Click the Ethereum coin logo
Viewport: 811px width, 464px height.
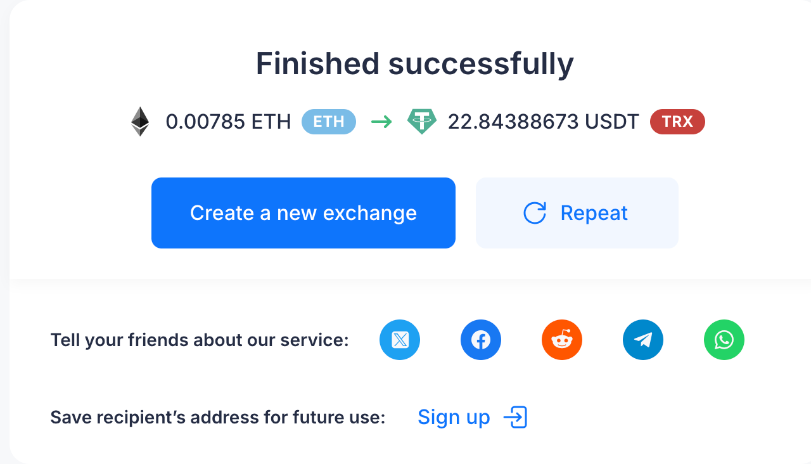(140, 121)
